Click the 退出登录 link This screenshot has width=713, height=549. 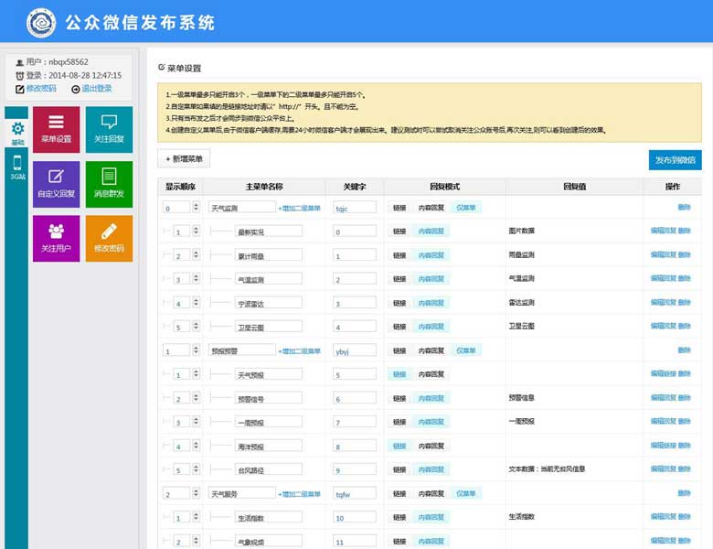pyautogui.click(x=91, y=89)
